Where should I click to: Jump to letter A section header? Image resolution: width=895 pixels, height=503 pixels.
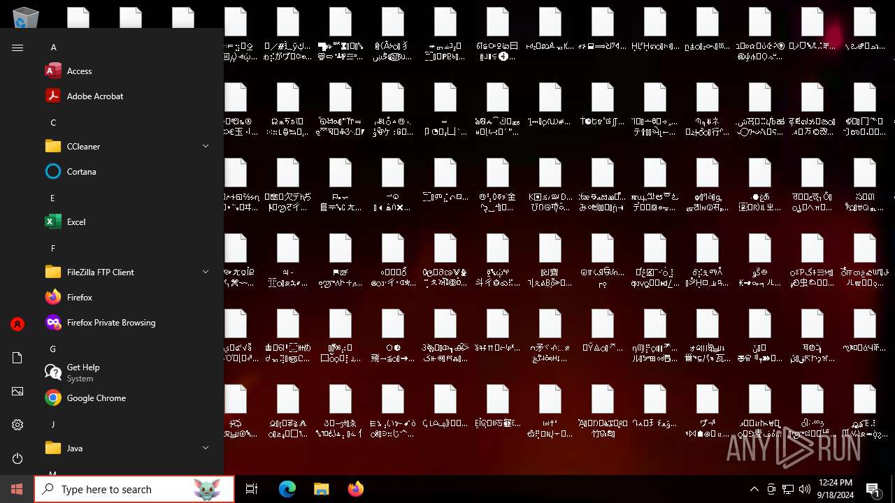[53, 48]
